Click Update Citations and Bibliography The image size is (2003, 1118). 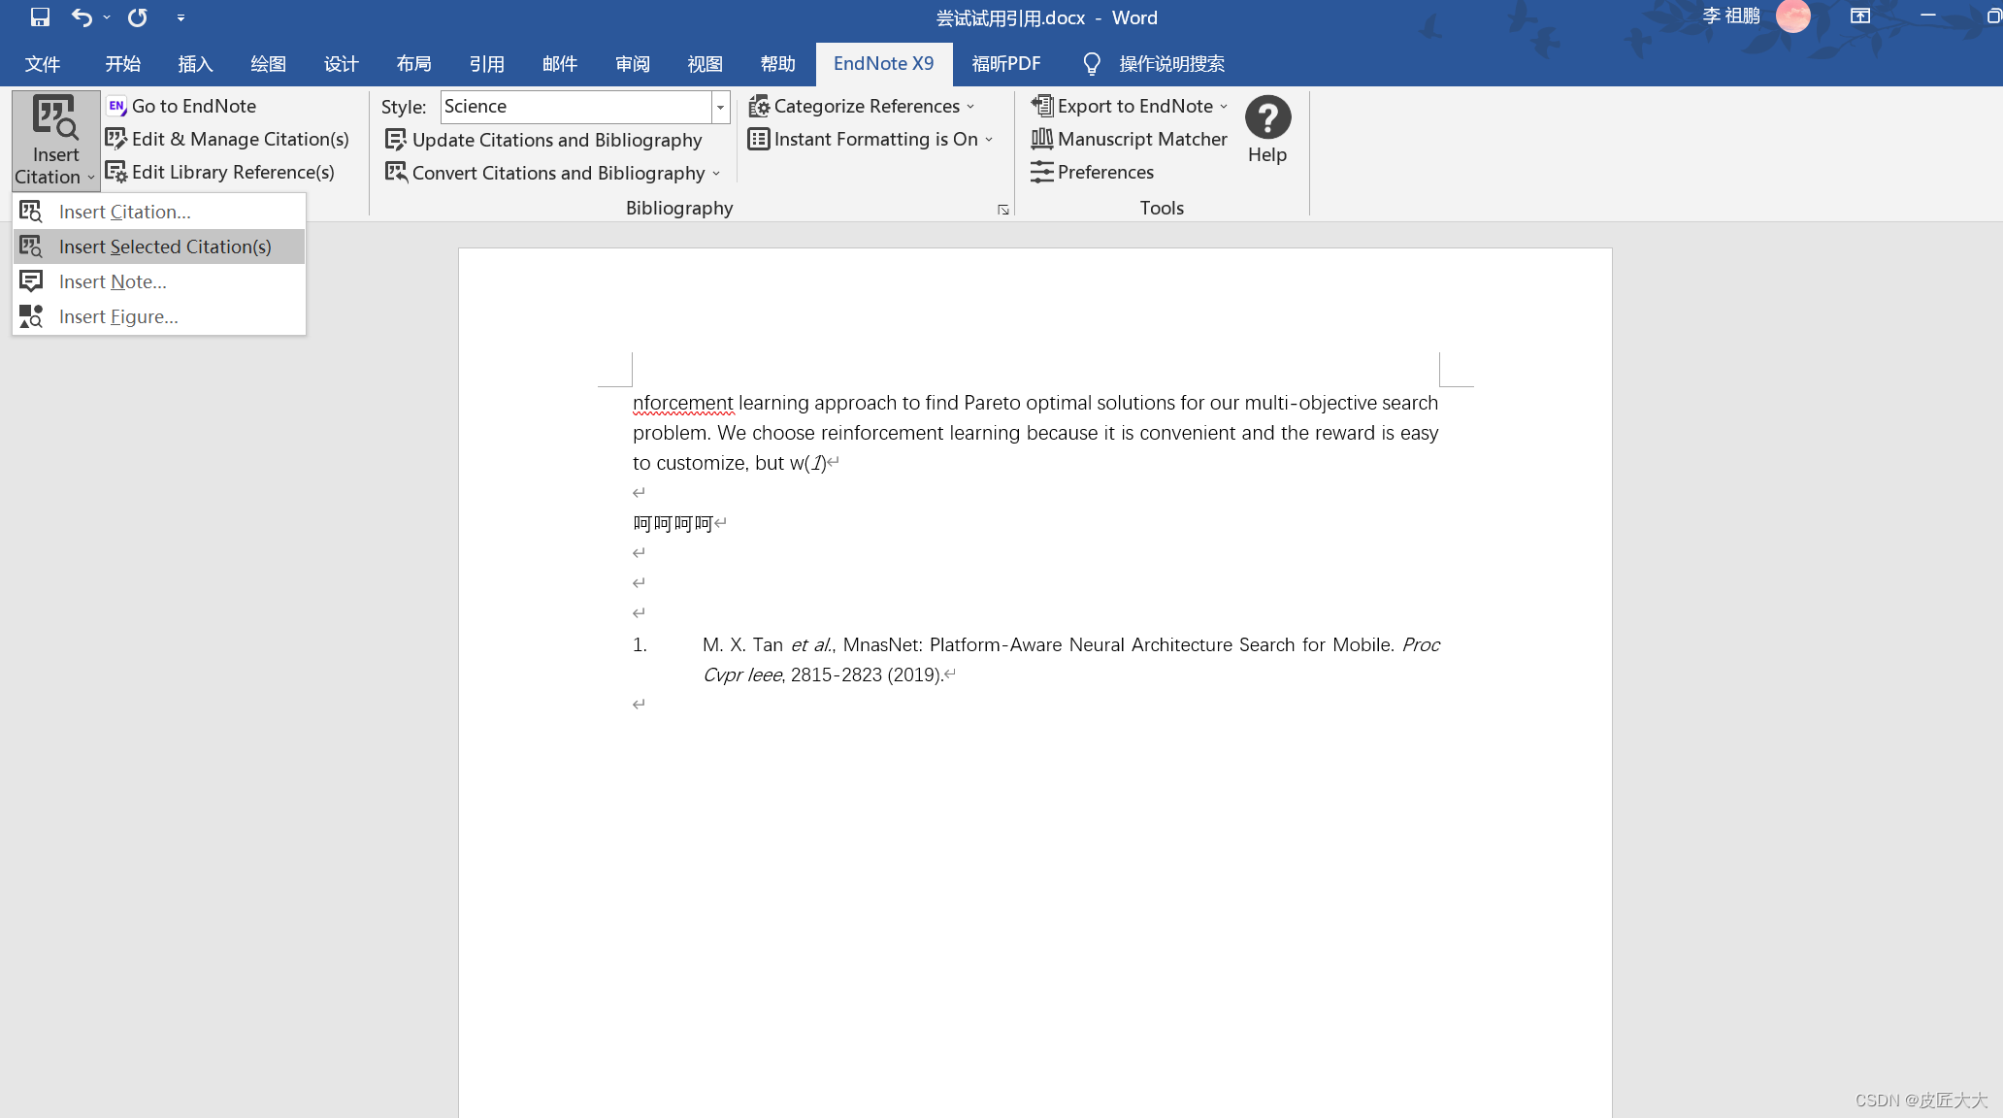556,140
